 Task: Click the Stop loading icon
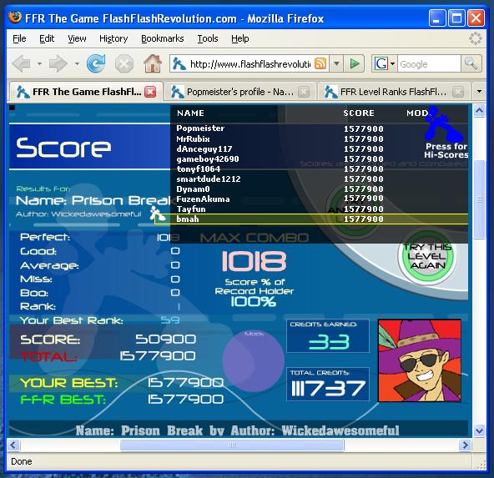124,63
